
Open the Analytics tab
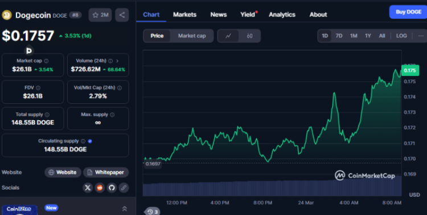282,15
